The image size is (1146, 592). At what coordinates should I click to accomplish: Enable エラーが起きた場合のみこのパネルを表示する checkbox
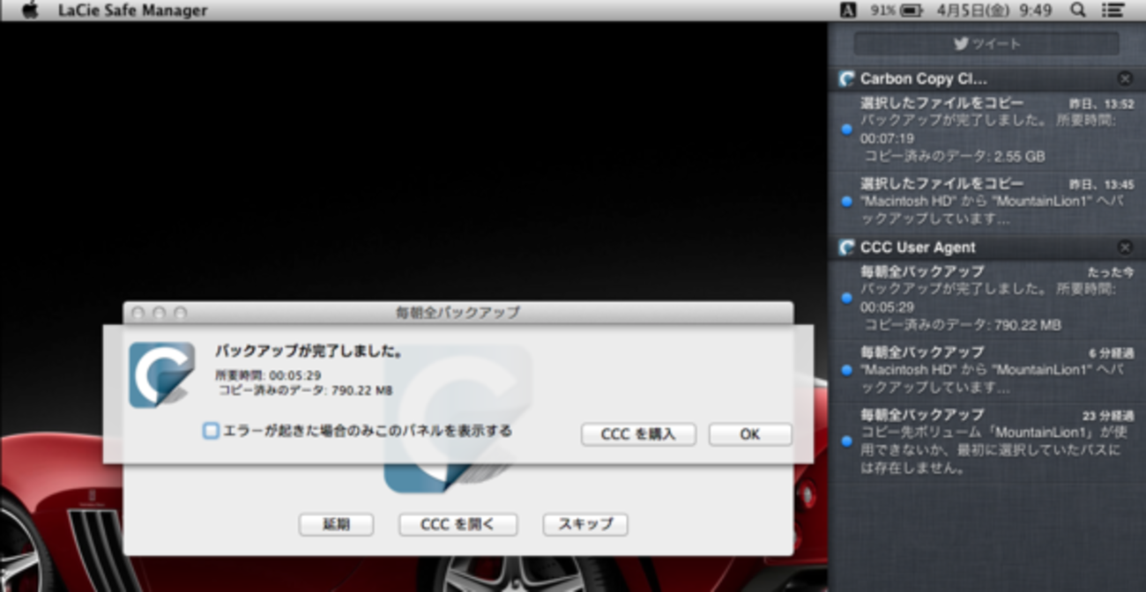tap(211, 431)
